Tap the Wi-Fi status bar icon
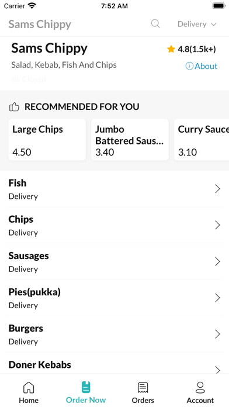The width and height of the screenshot is (229, 407). click(x=32, y=6)
